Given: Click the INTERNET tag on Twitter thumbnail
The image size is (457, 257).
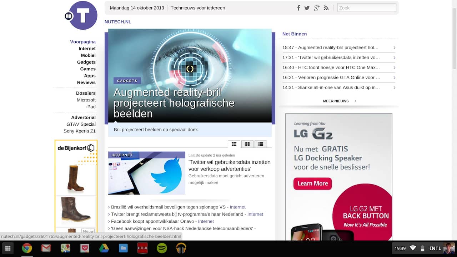Looking at the screenshot, I should coord(122,155).
